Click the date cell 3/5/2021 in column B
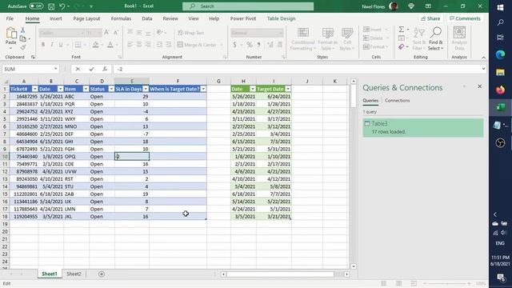 [x=51, y=217]
